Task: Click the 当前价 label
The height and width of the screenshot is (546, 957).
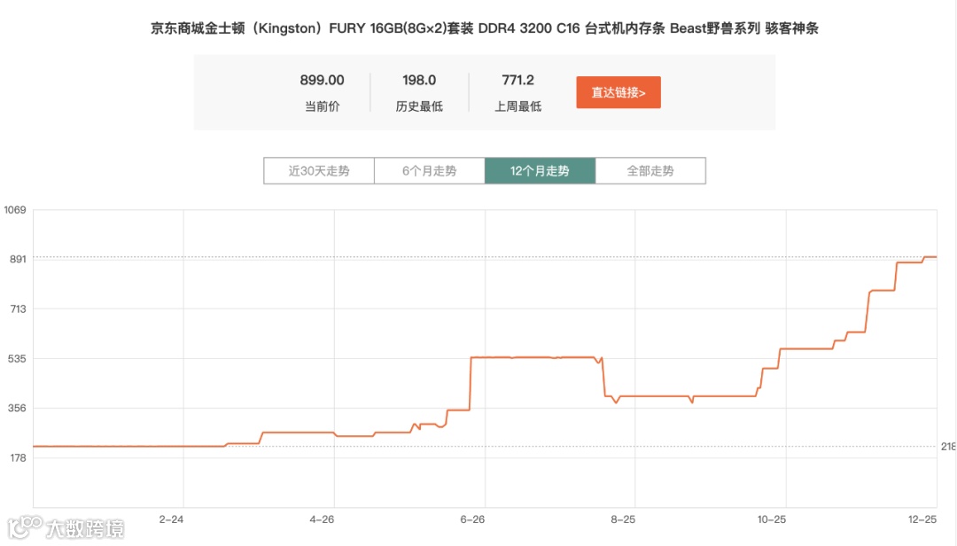Action: tap(323, 106)
